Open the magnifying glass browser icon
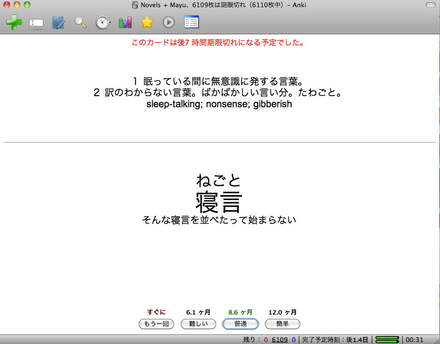The height and width of the screenshot is (344, 440). (x=80, y=22)
